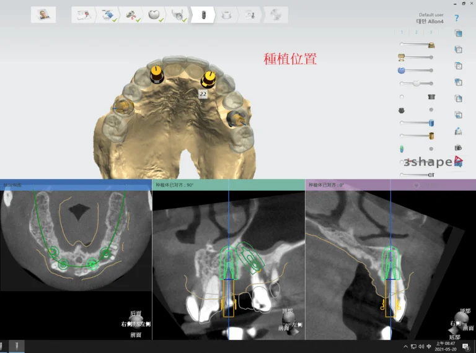Adjust the blue cylinder transparency slider

[416, 123]
